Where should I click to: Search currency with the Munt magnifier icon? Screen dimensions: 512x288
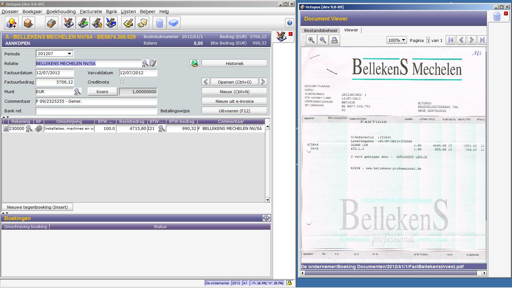coord(77,92)
